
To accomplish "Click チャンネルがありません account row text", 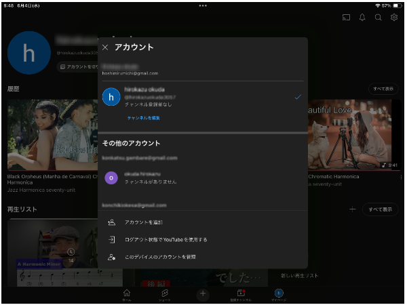I will pos(151,182).
